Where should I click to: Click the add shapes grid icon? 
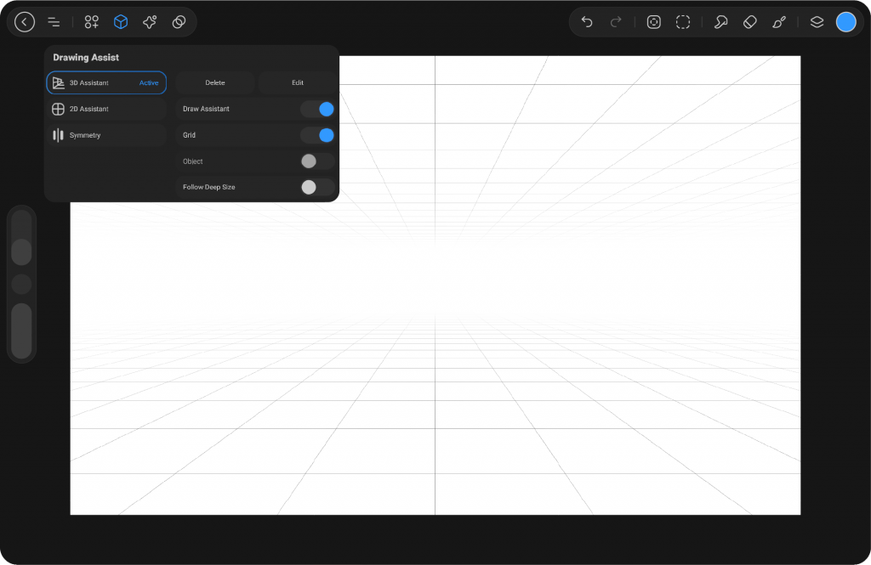(92, 22)
